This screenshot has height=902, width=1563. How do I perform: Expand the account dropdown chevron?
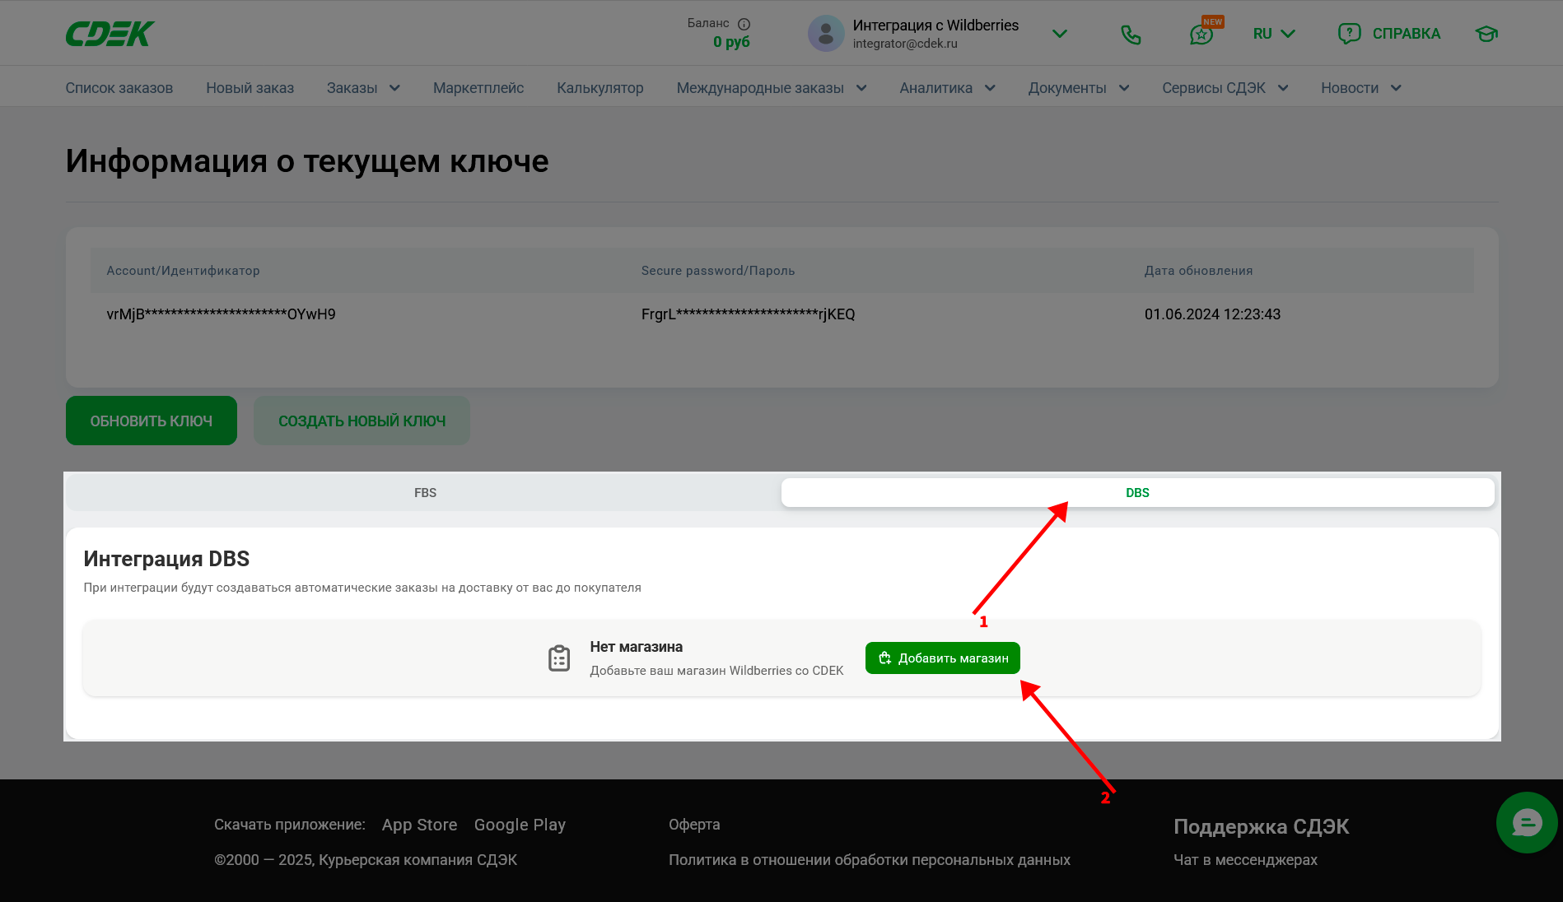pos(1060,34)
